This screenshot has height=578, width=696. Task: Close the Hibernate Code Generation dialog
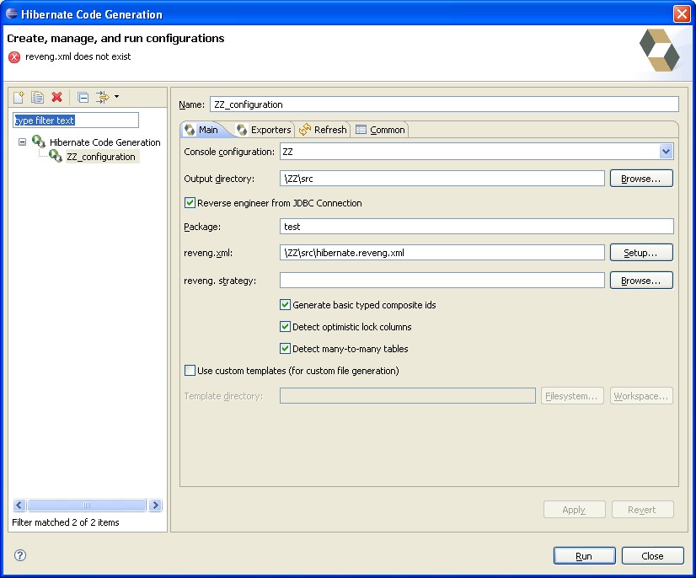(x=682, y=13)
